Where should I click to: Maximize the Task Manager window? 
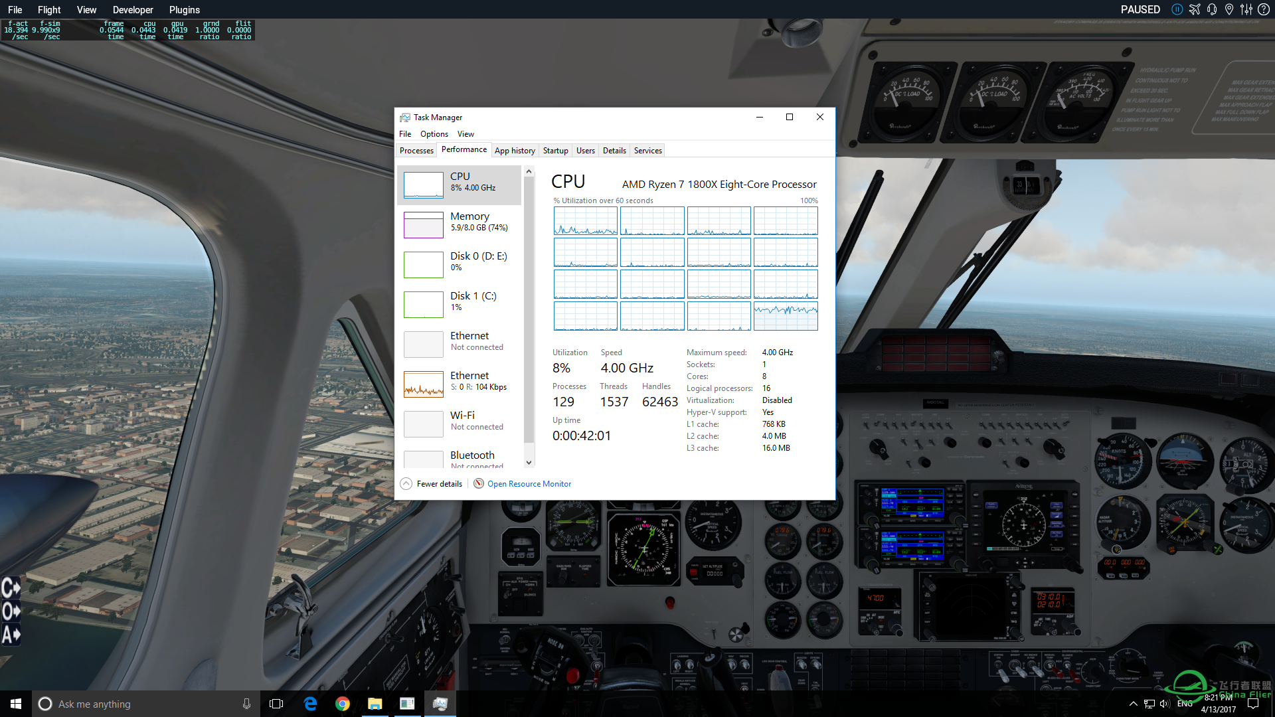pyautogui.click(x=790, y=117)
